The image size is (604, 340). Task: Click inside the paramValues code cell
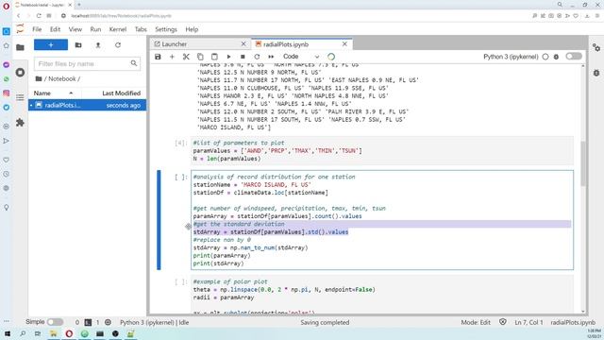pos(382,151)
